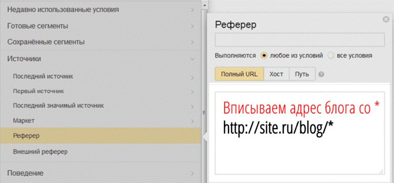394x183 pixels.
Task: Expand the Поведение section
Action: click(x=100, y=173)
